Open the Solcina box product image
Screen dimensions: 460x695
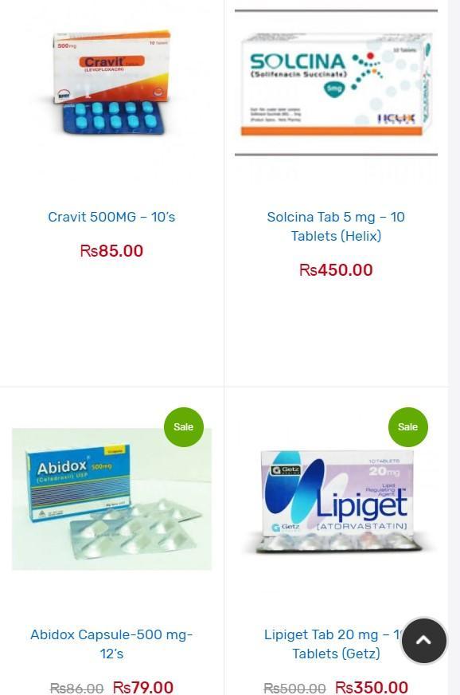(x=336, y=82)
